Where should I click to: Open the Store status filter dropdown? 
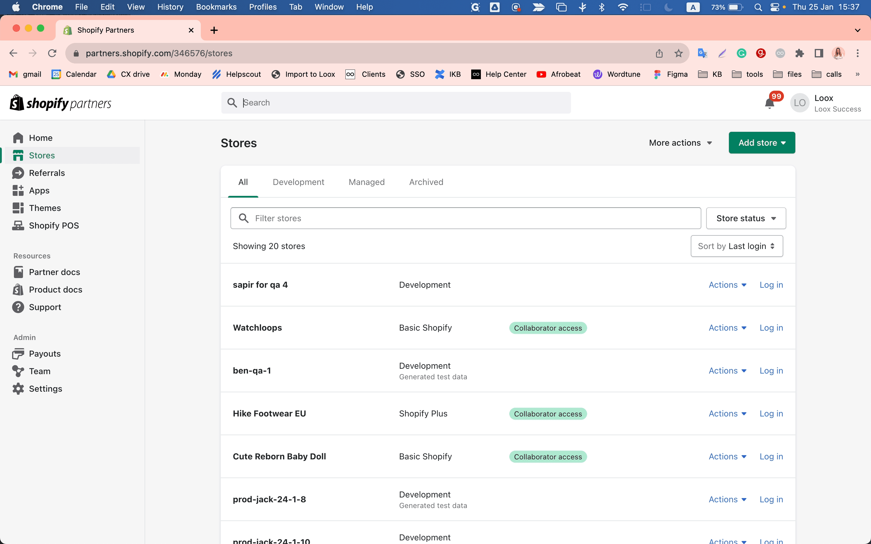tap(746, 219)
